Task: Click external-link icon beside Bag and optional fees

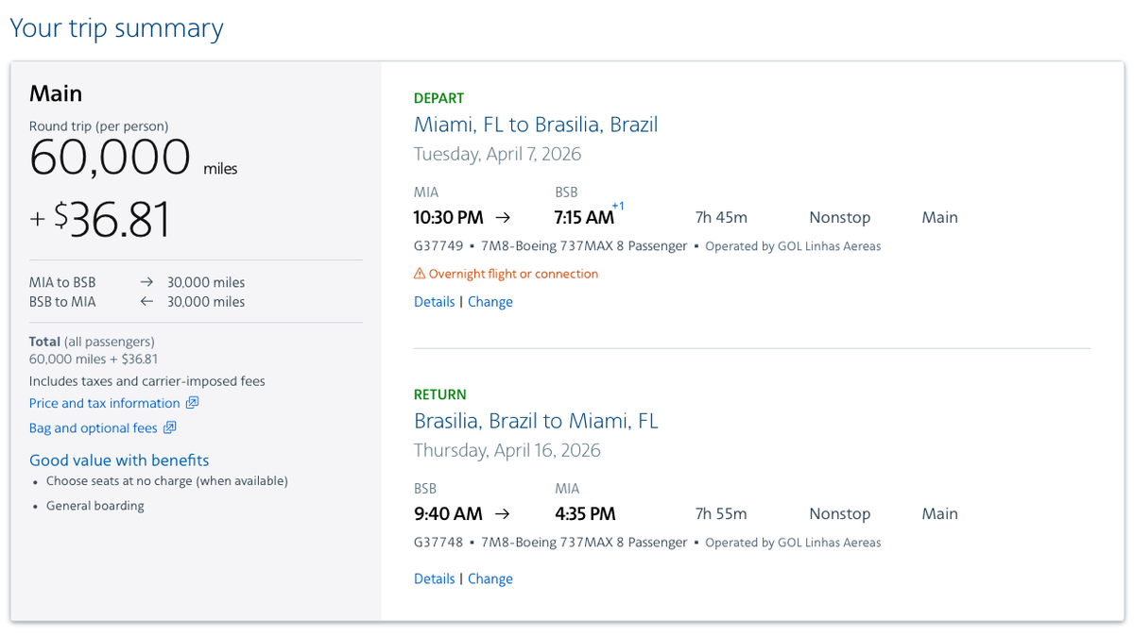Action: coord(170,428)
